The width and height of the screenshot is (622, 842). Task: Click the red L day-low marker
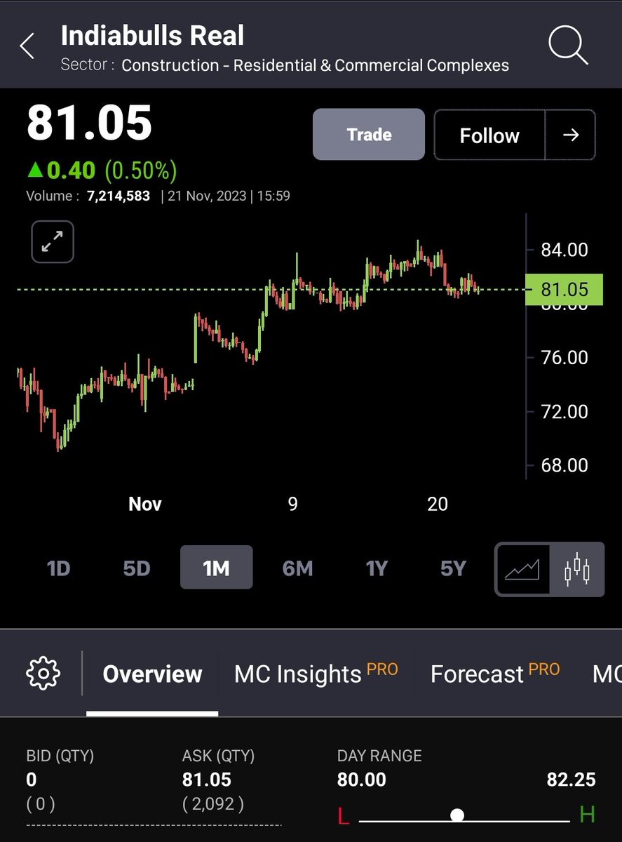pos(344,815)
